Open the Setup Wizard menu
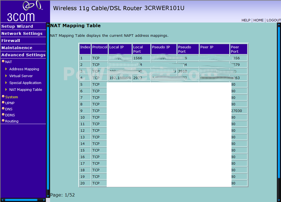Image resolution: width=281 pixels, height=202 pixels. 17,26
